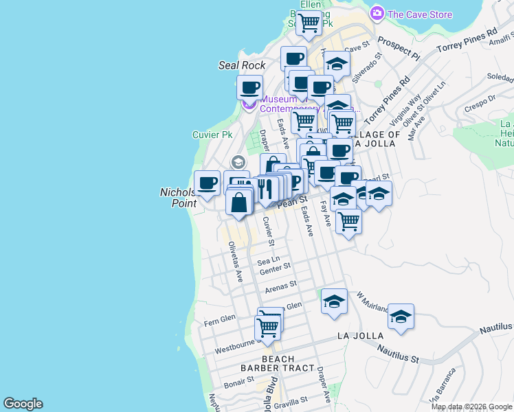This screenshot has height=412, width=514.
Task: Open the shopping cart marker above Village of La Jolla
Action: pos(343,124)
